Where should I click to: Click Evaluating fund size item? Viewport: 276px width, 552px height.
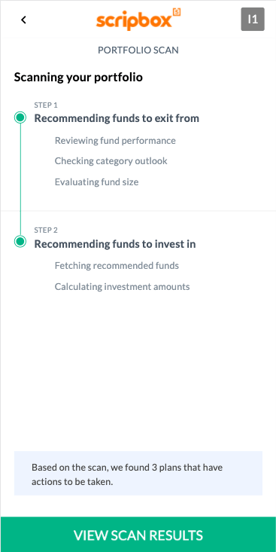pyautogui.click(x=97, y=182)
